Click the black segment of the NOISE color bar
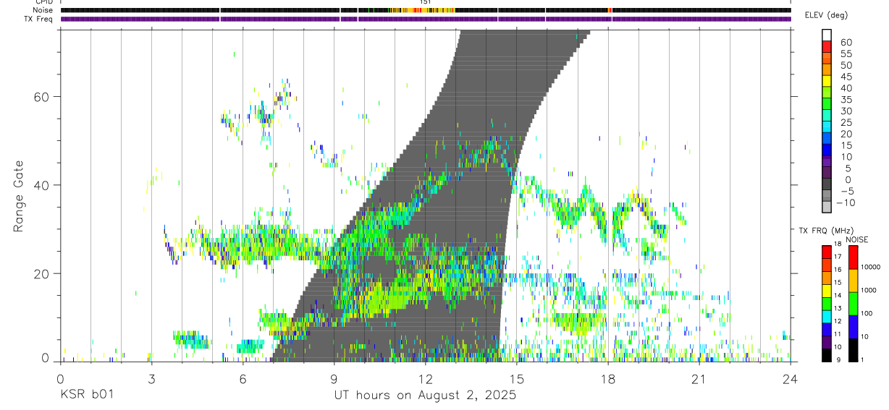 coord(853,350)
